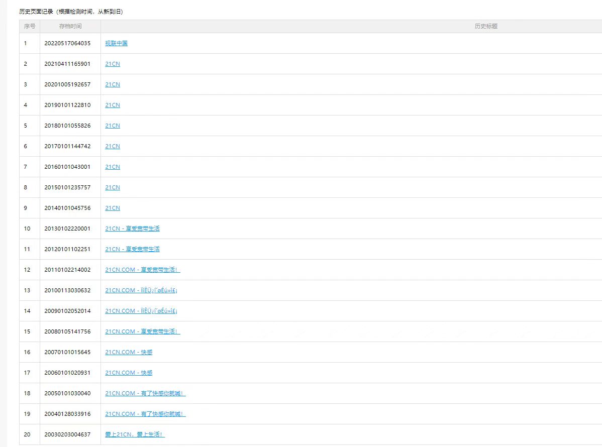
Task: Open the 视联中国 history link
Action: [117, 43]
